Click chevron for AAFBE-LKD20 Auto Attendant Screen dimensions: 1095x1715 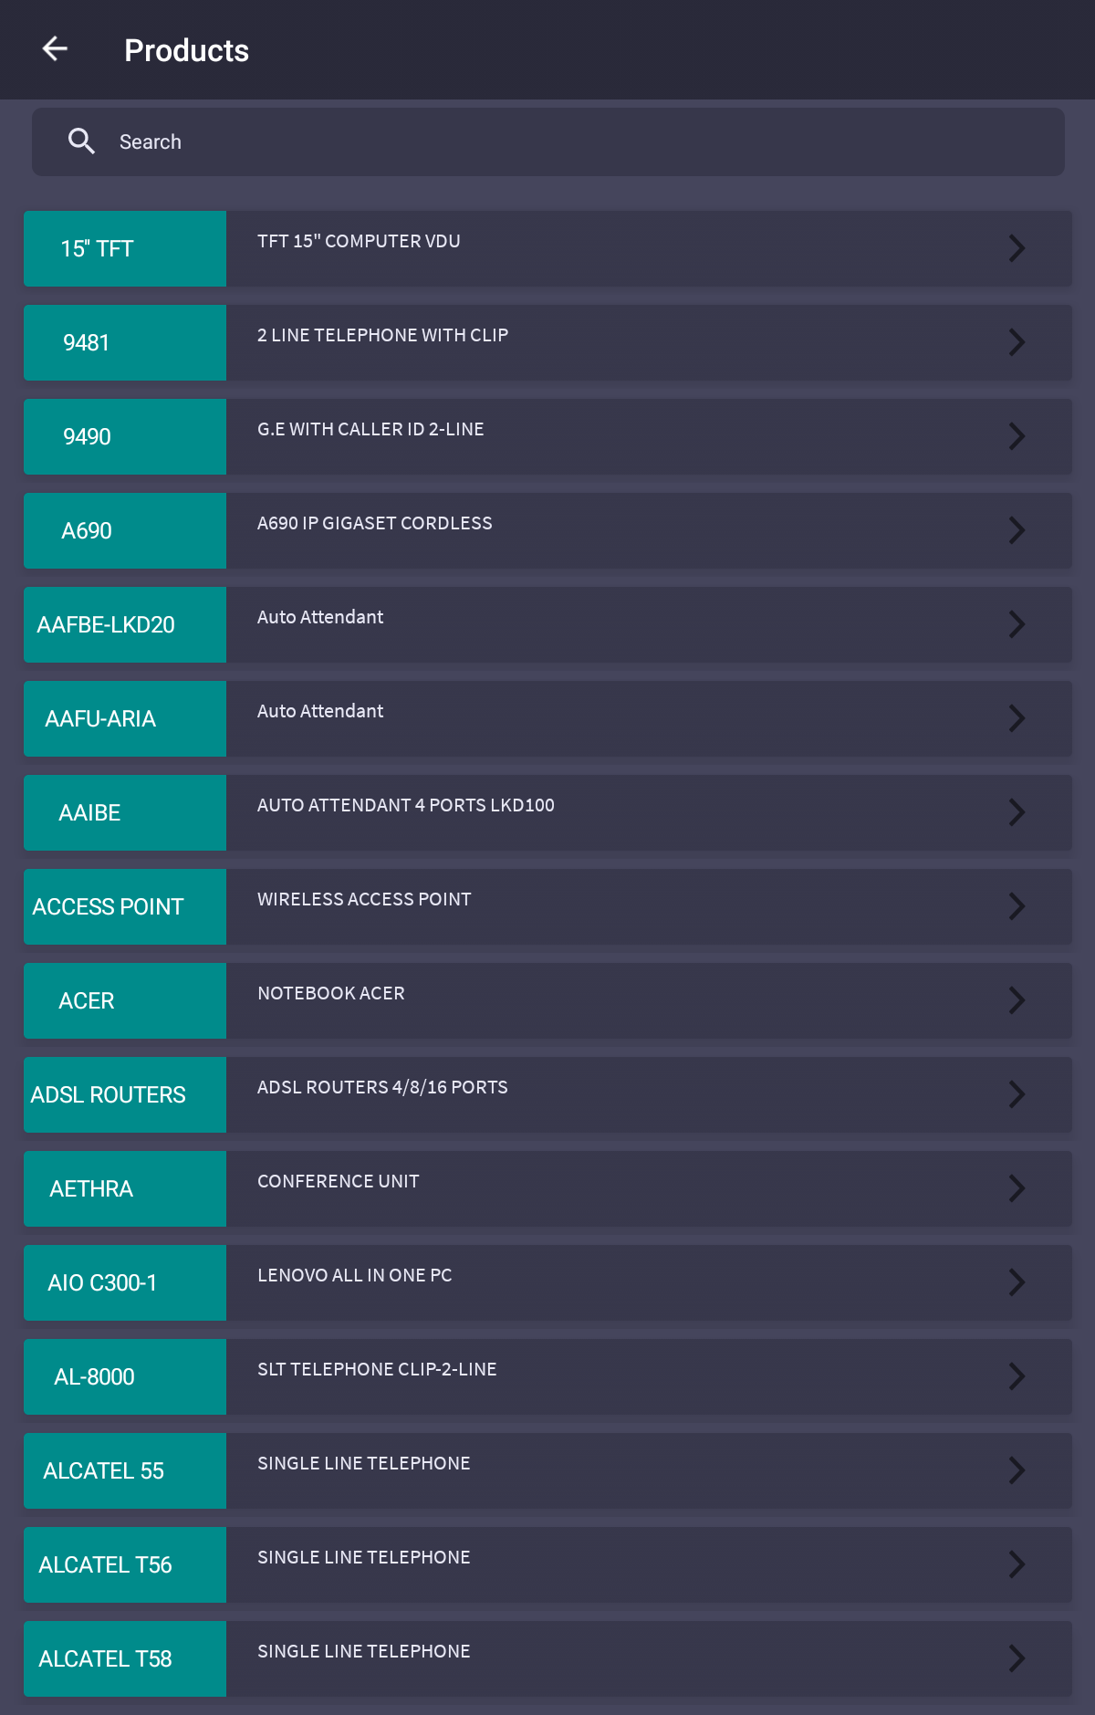pyautogui.click(x=1017, y=624)
